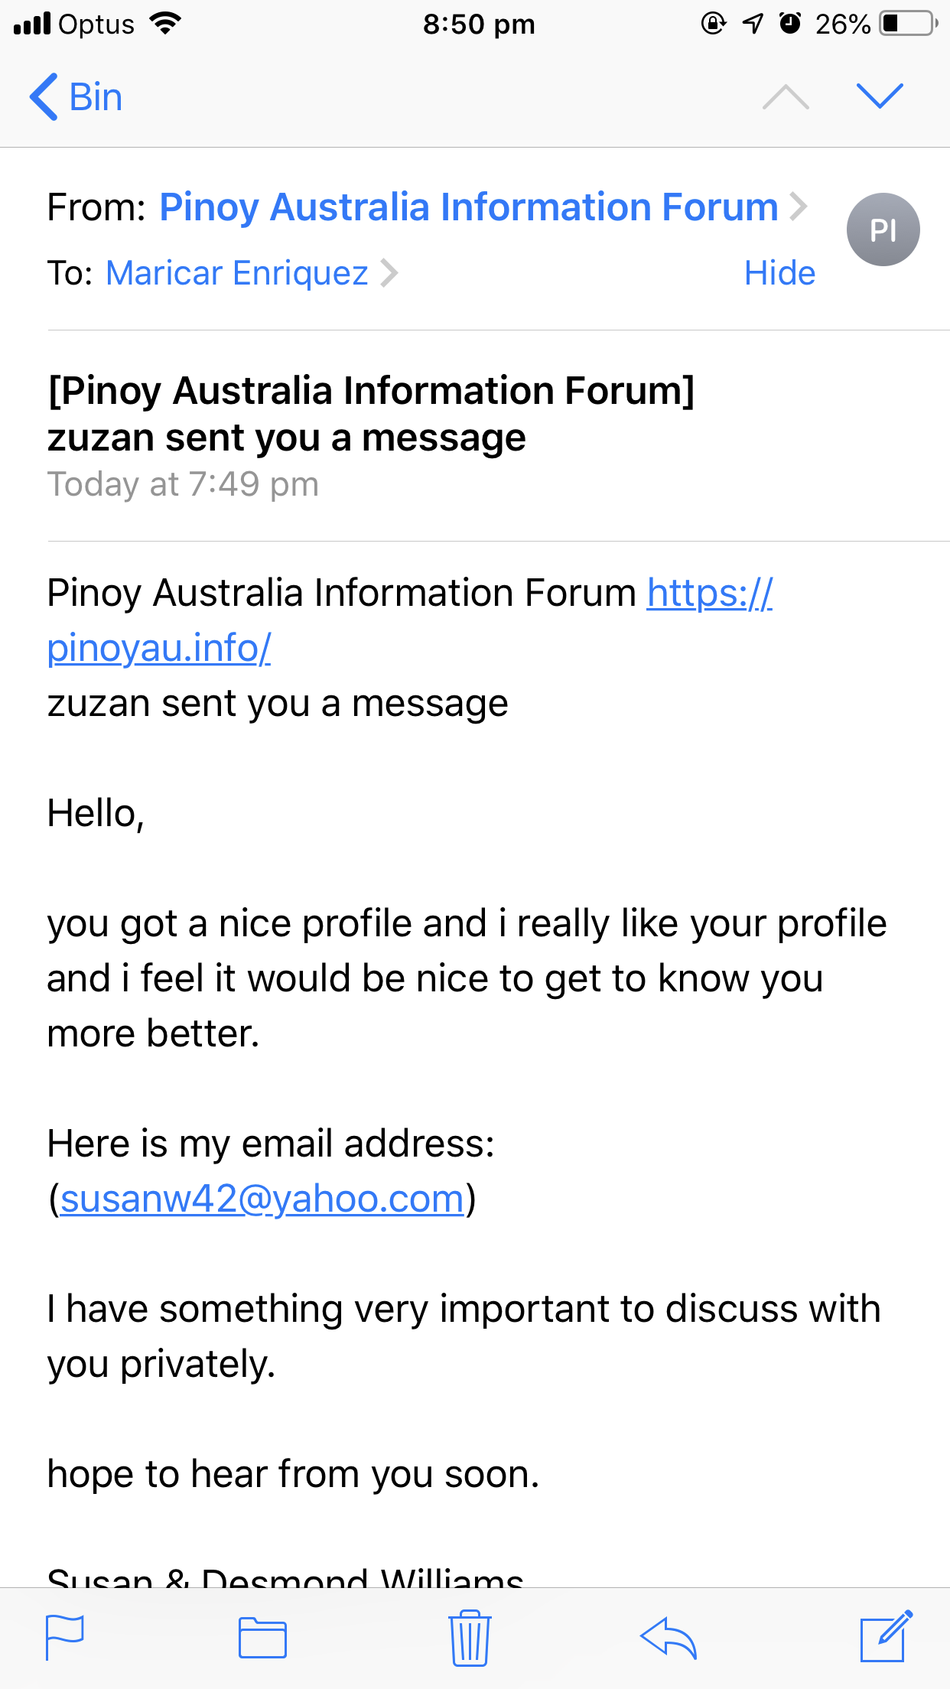Tap the trash delete icon

(x=470, y=1638)
